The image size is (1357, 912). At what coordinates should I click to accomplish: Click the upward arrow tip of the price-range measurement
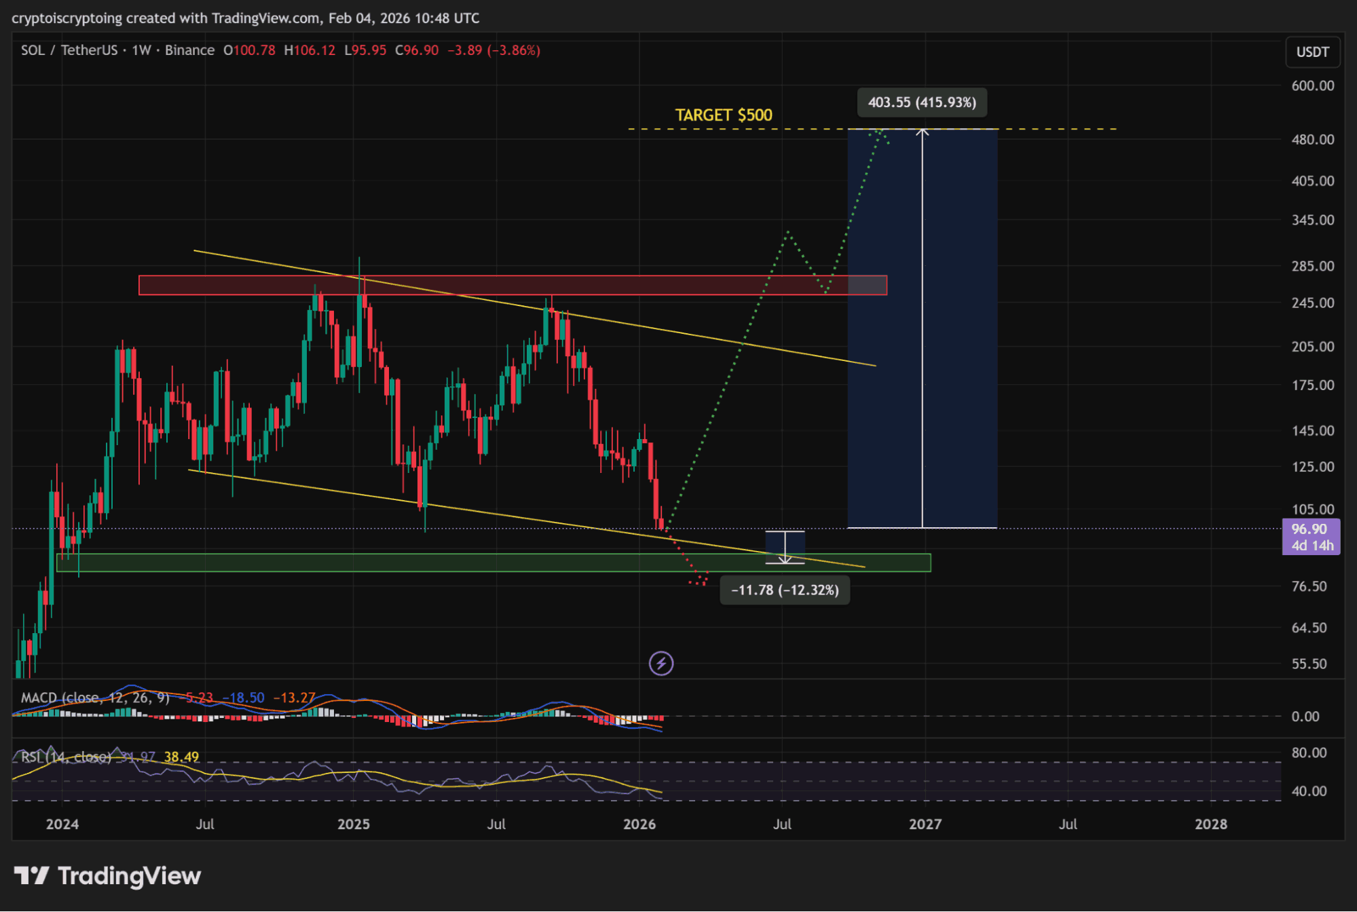[x=922, y=132]
